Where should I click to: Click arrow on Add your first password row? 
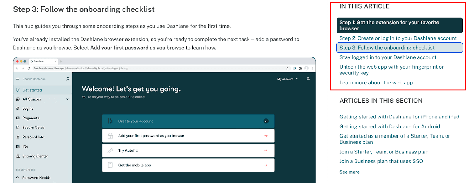click(266, 136)
